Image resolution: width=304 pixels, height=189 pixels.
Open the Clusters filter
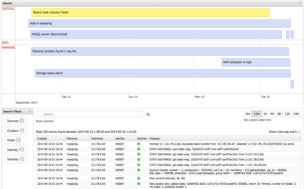click(x=16, y=131)
